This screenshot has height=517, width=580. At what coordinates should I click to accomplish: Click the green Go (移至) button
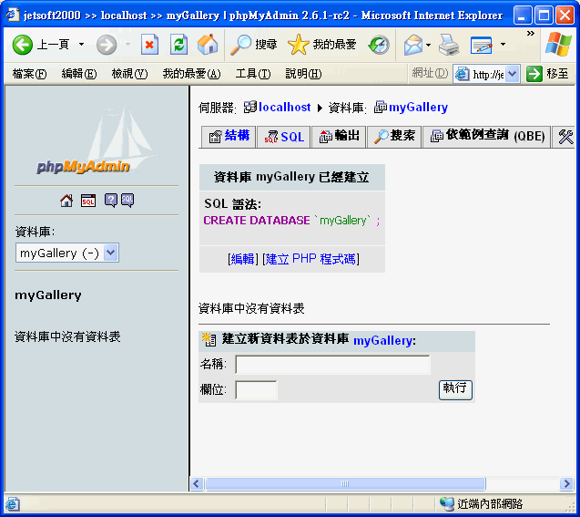pyautogui.click(x=547, y=74)
